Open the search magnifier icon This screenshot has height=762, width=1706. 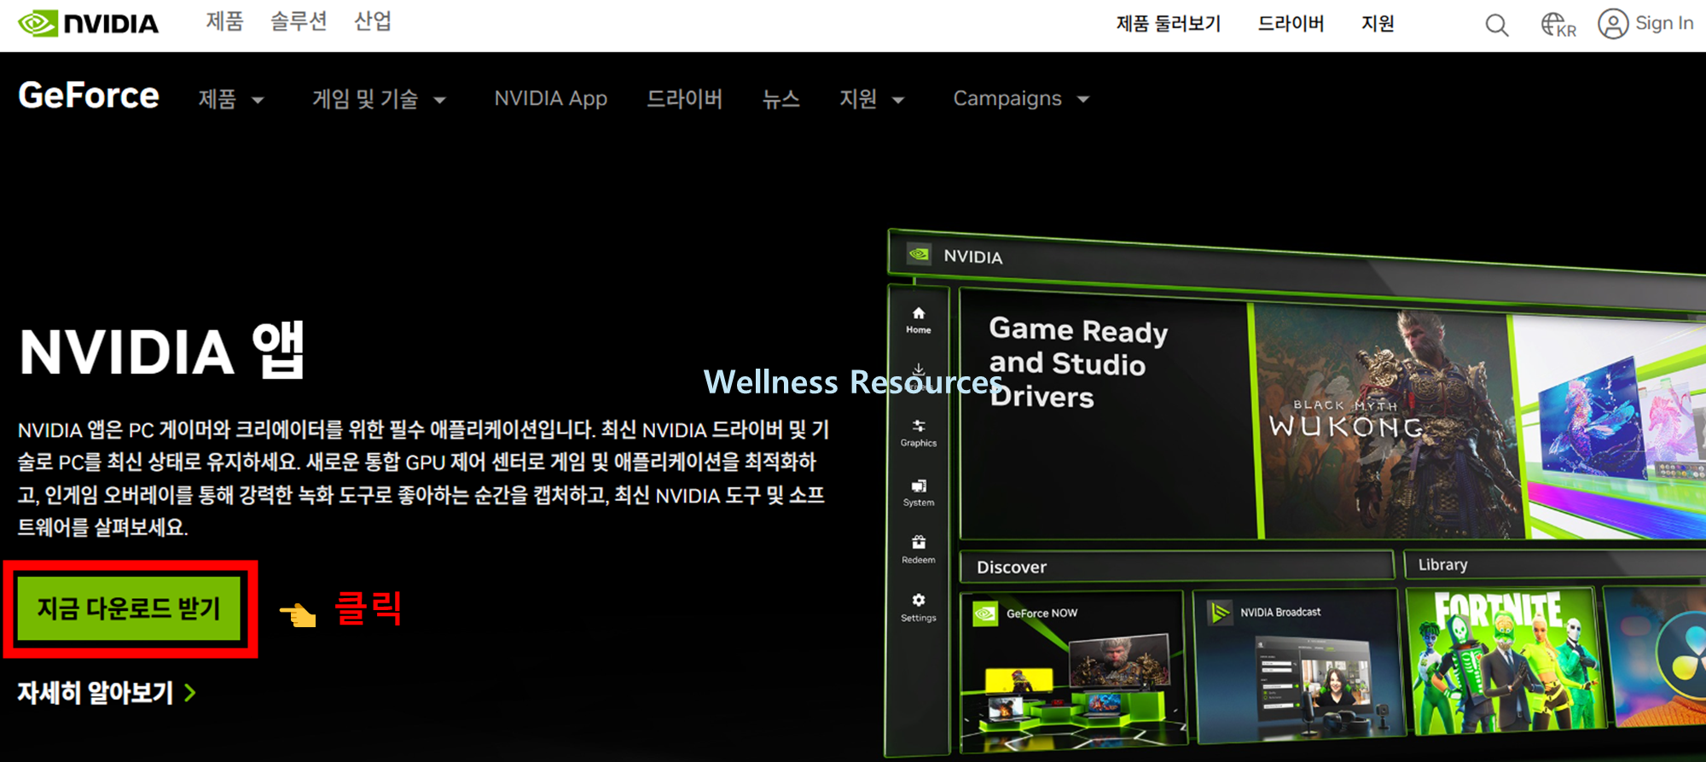click(x=1497, y=25)
